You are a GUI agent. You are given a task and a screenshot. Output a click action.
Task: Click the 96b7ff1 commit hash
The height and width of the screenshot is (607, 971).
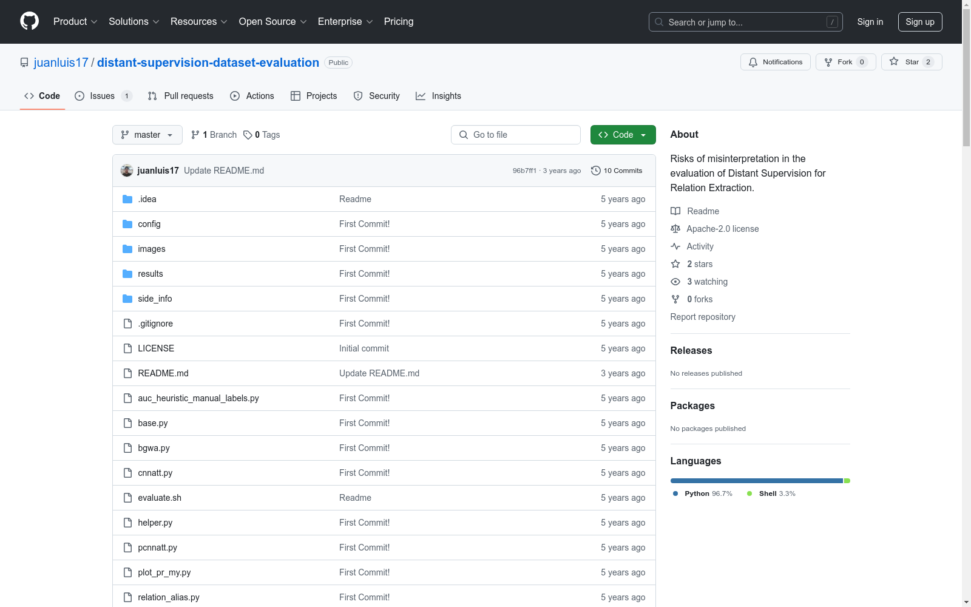click(524, 171)
